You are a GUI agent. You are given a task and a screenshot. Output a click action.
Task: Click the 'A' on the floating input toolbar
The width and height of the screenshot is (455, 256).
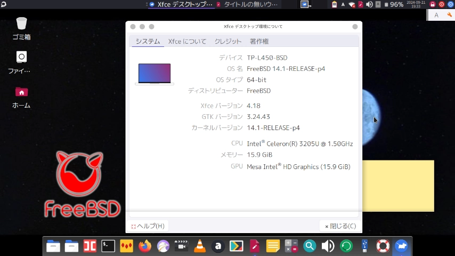pos(436,15)
